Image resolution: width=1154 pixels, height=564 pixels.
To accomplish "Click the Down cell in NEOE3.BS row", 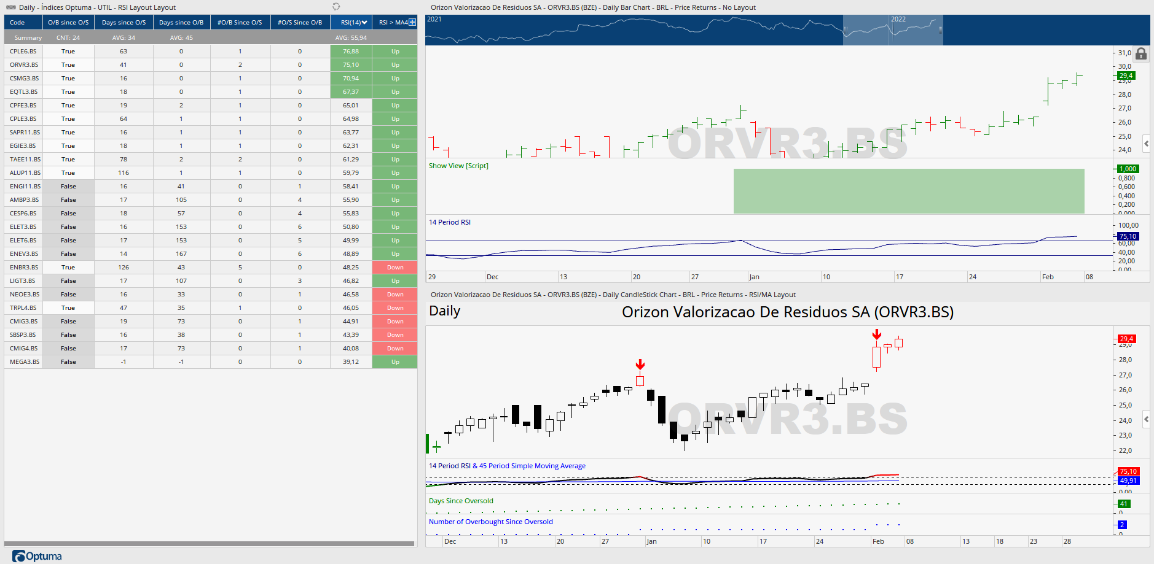I will tap(395, 295).
